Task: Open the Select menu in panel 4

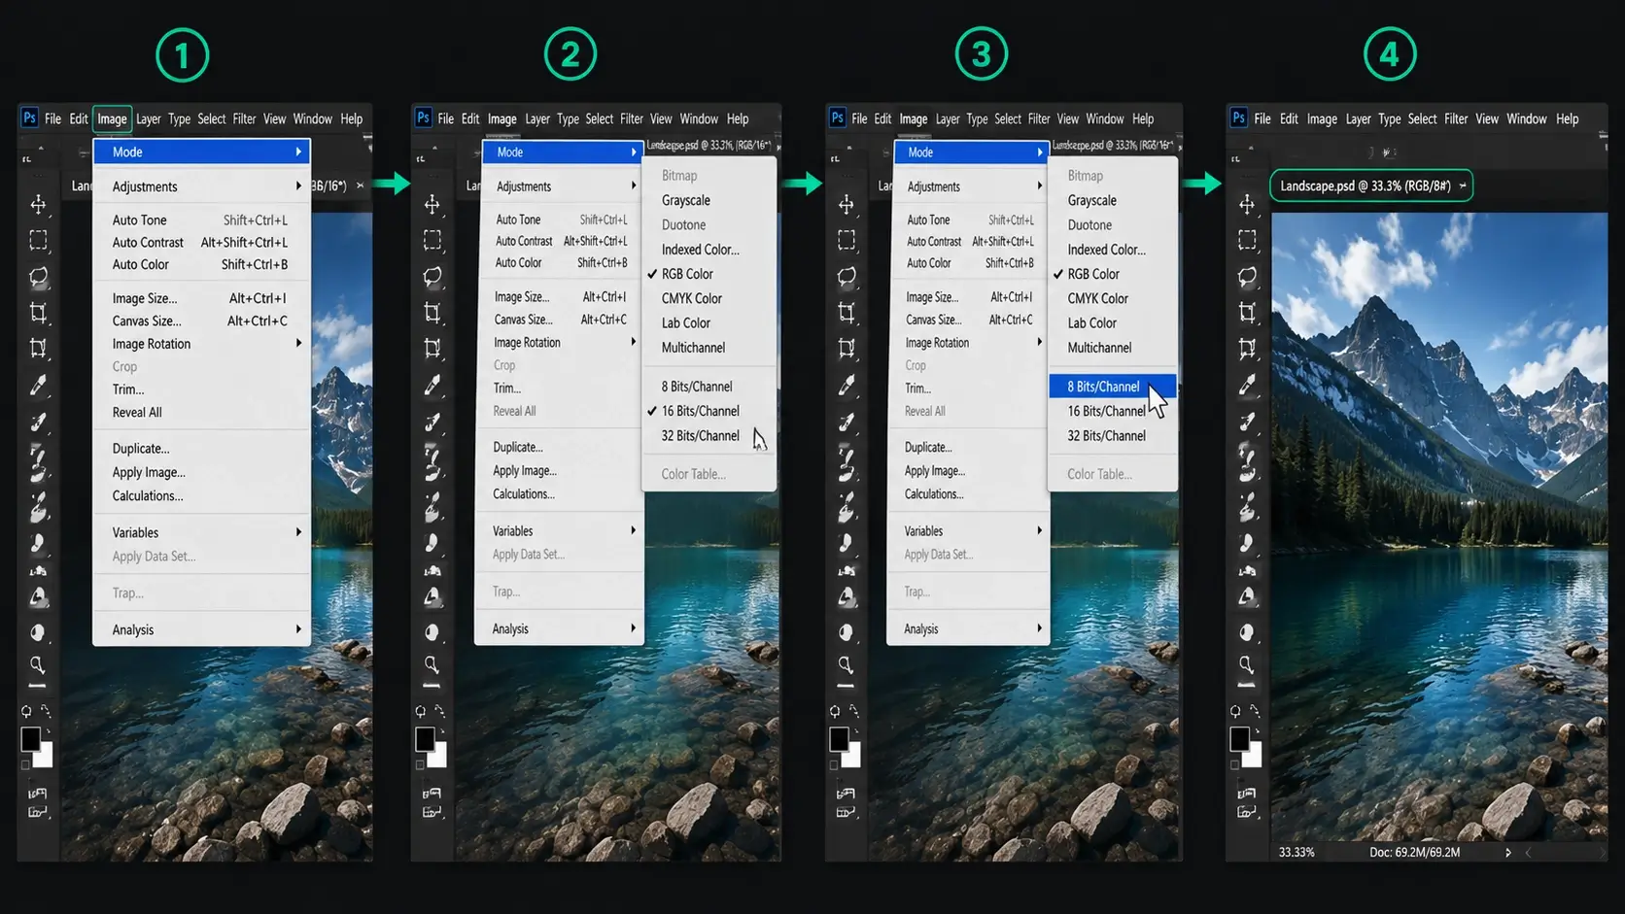Action: point(1422,118)
